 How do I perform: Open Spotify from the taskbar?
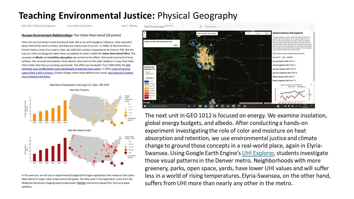point(222,106)
